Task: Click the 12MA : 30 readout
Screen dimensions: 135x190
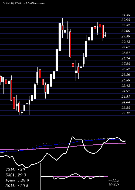Action: tap(15, 169)
